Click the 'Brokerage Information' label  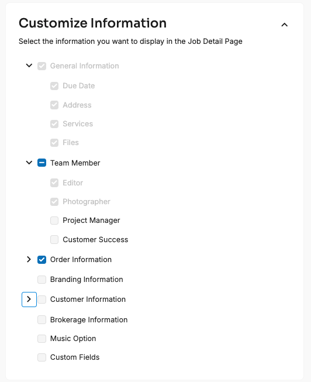click(89, 319)
